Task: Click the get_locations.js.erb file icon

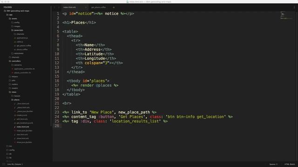Action: tap(15, 123)
